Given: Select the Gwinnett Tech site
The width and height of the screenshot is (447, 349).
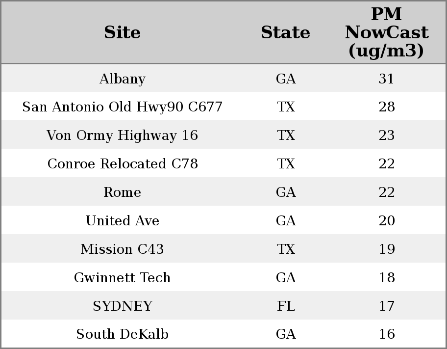Looking at the screenshot, I should coord(122,278).
